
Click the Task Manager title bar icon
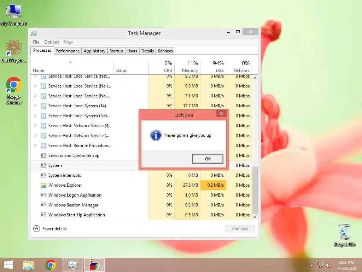pyautogui.click(x=34, y=33)
